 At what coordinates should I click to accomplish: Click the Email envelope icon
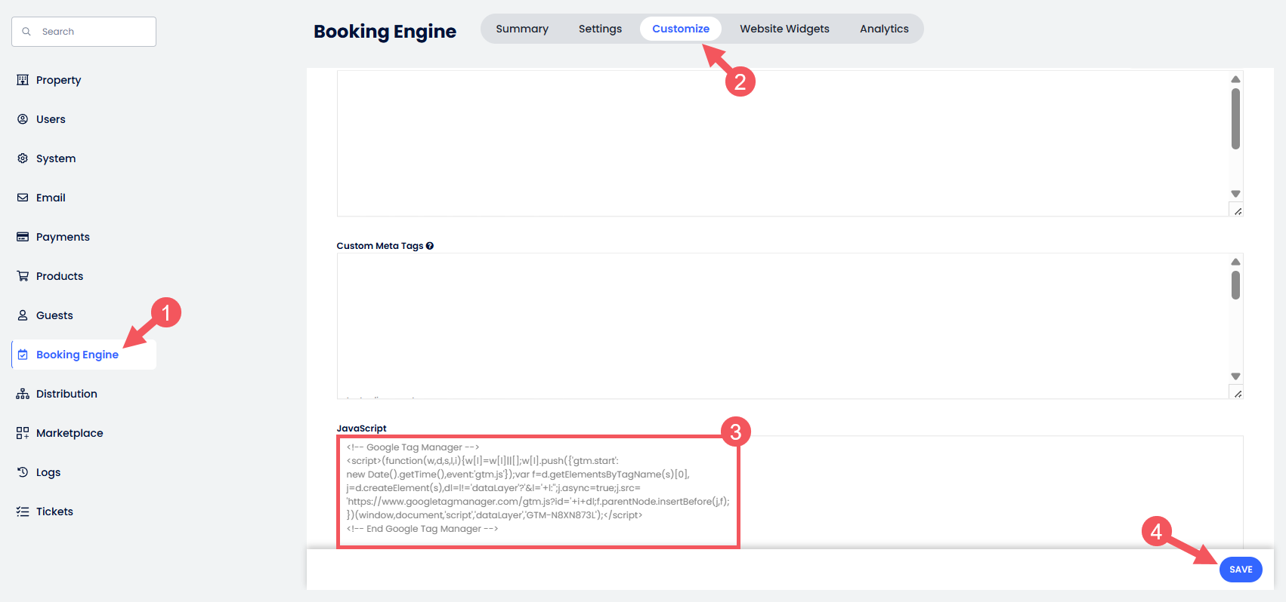coord(23,198)
